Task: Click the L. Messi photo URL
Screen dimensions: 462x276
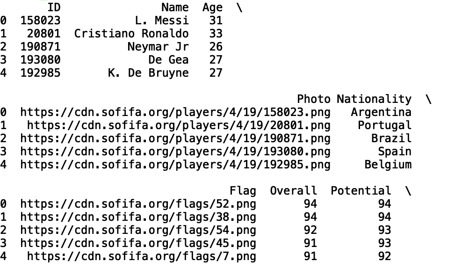Action: point(175,112)
